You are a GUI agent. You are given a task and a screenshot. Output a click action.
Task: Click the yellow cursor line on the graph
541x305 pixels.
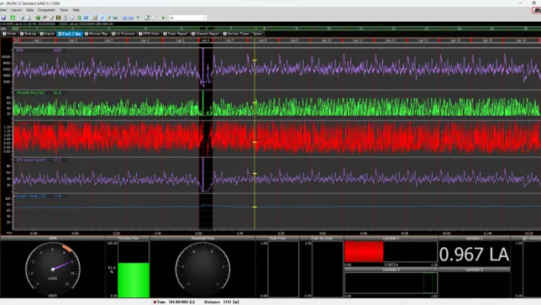[x=255, y=134]
